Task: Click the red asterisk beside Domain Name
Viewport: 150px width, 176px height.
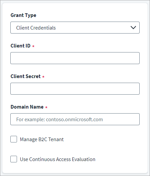Action: click(x=46, y=107)
